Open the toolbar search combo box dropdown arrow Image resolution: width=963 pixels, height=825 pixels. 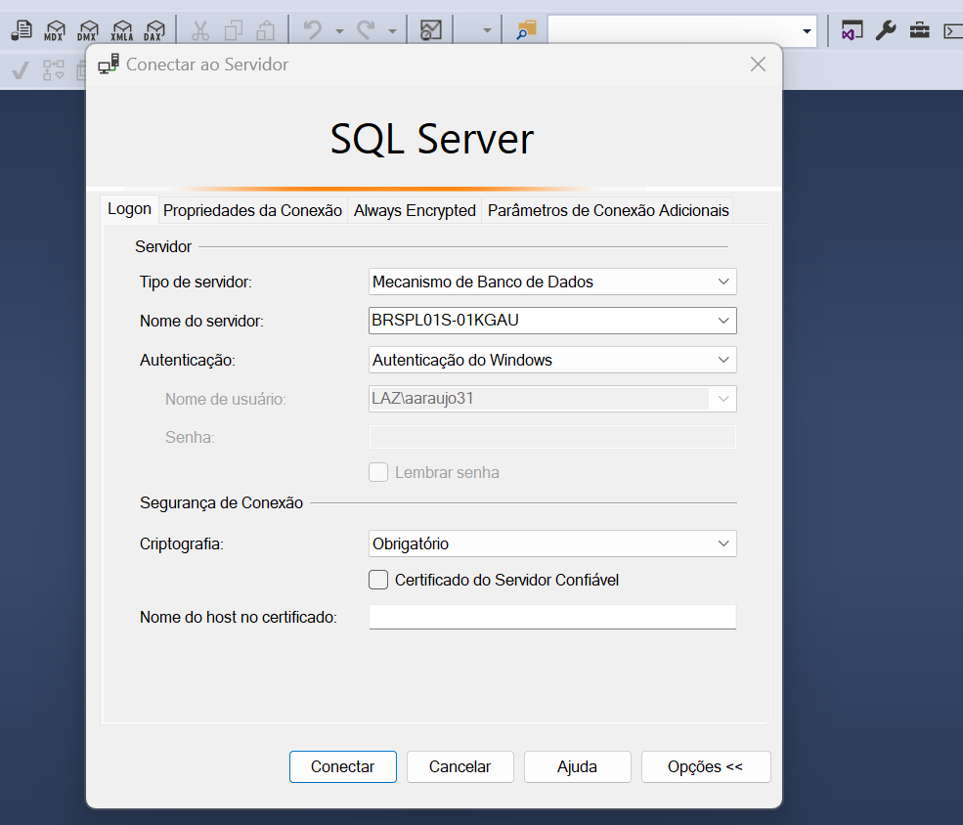point(807,30)
